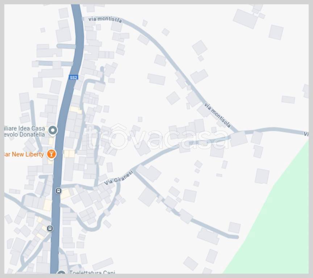313x278 pixels.
Task: Click the road junction east of via montisola
Action: (238, 132)
